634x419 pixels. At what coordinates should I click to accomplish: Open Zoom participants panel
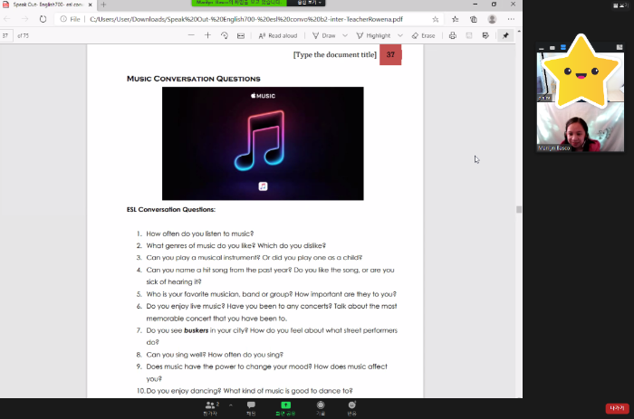211,408
